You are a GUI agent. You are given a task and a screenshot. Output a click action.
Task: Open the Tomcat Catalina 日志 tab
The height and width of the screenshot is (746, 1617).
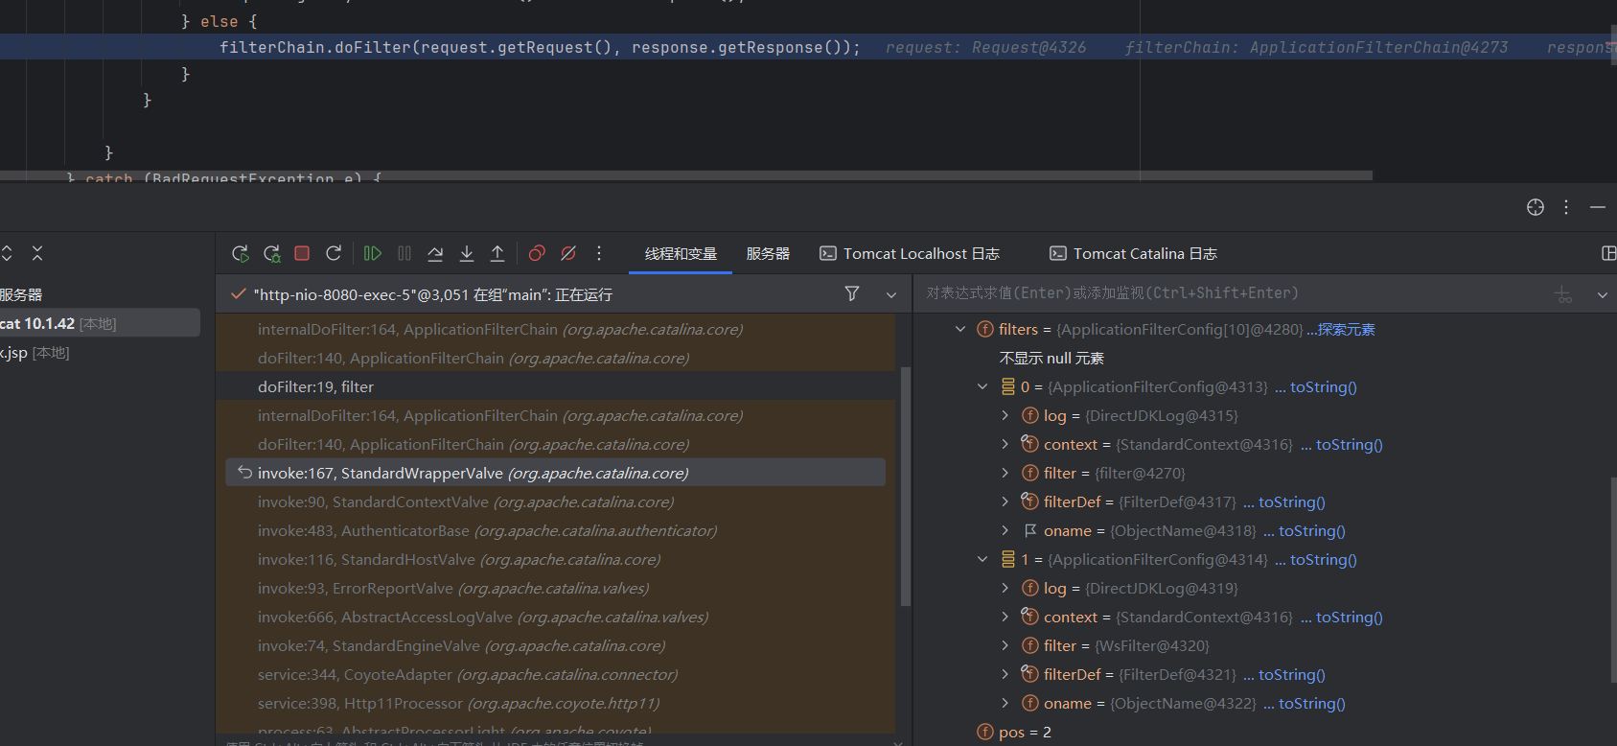coord(1133,253)
